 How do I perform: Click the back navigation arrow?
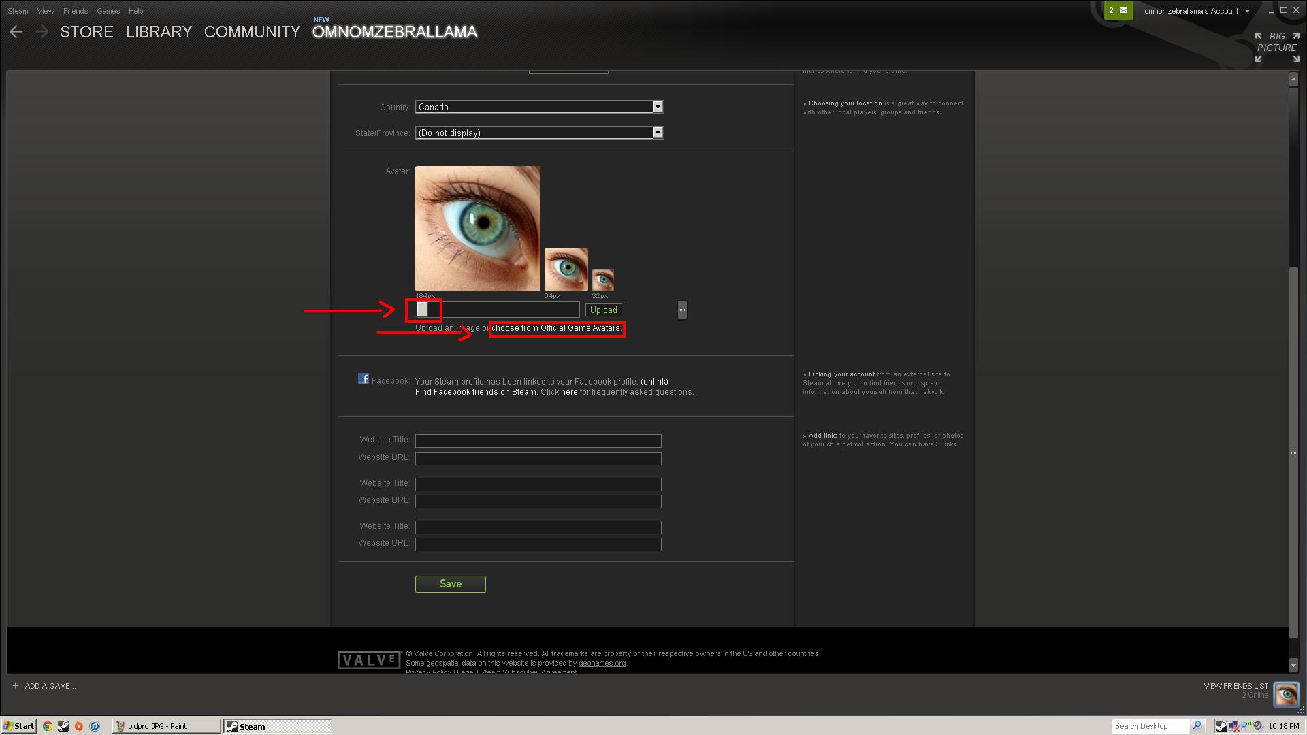[16, 32]
